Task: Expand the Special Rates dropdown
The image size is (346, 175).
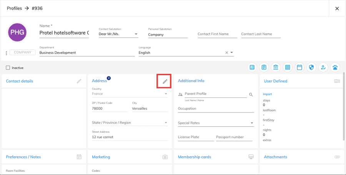Action: tap(252, 123)
